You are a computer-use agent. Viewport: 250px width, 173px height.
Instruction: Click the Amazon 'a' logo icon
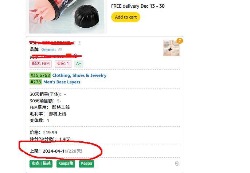79,43
